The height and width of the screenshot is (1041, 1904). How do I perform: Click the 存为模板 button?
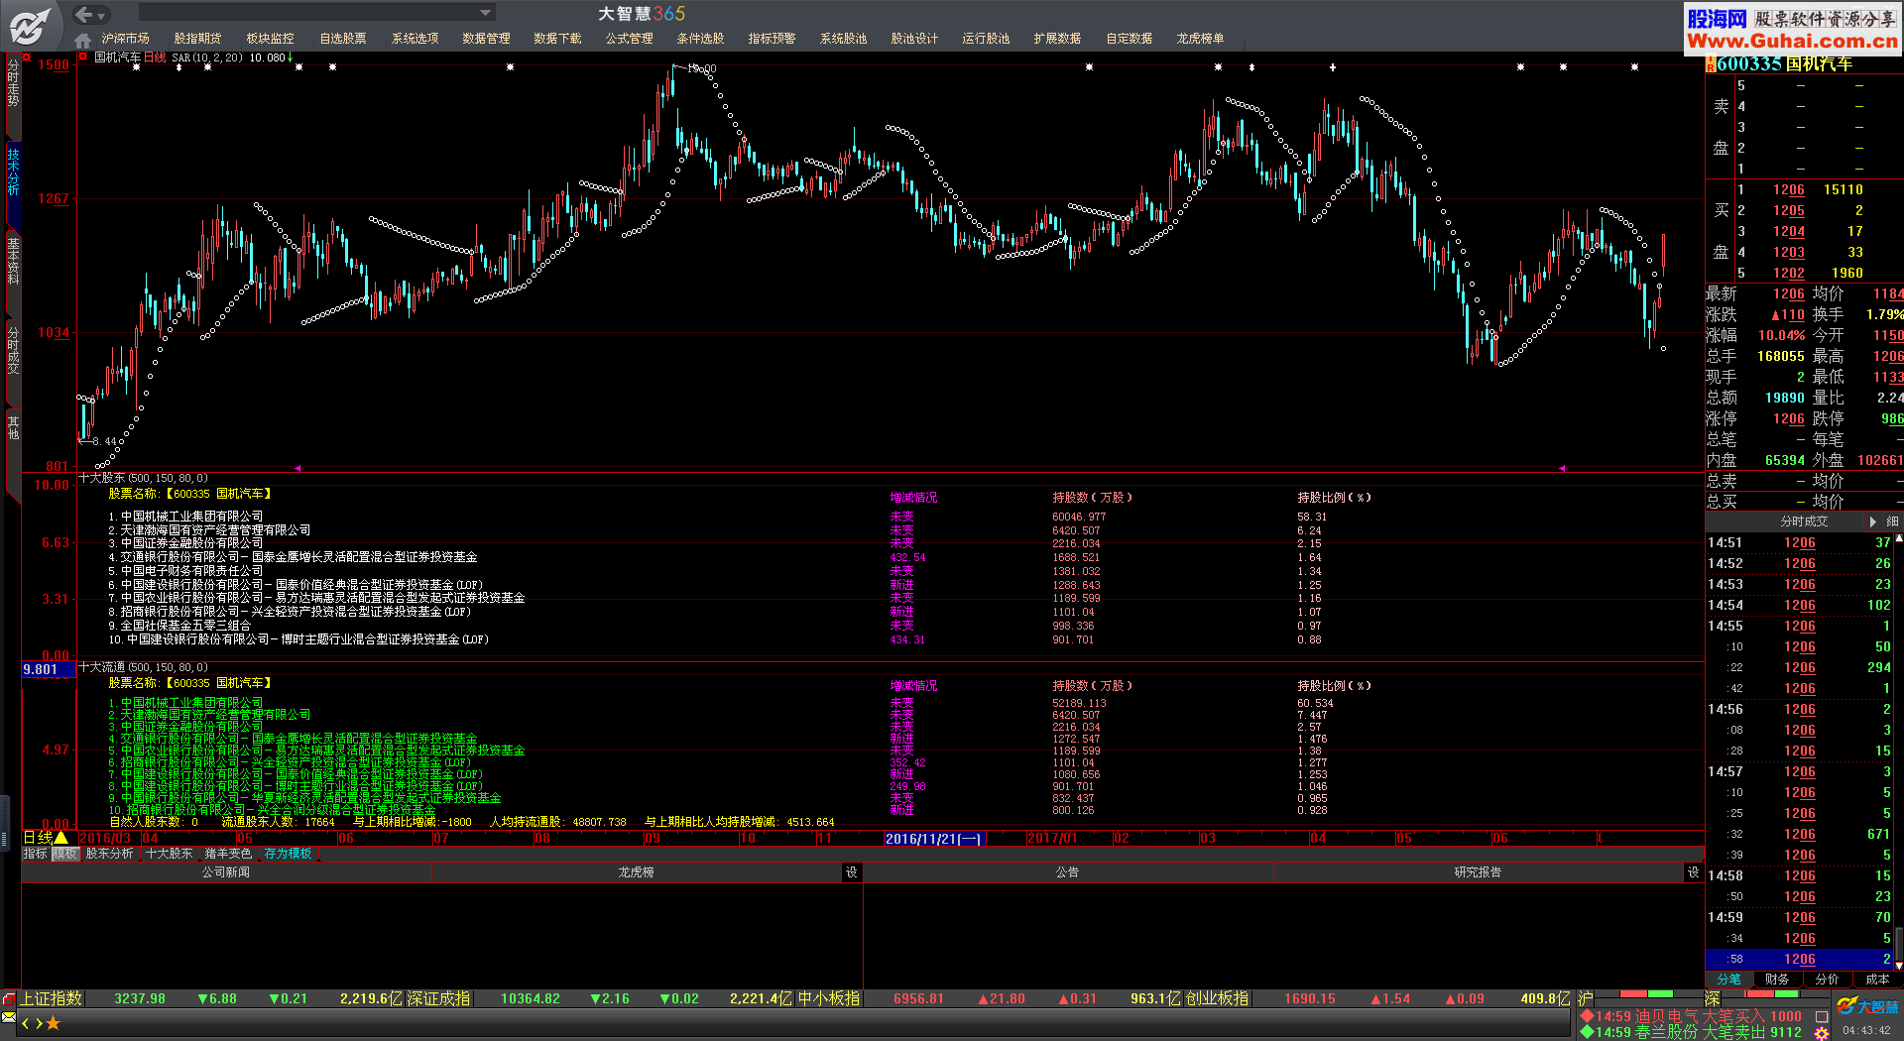click(288, 854)
